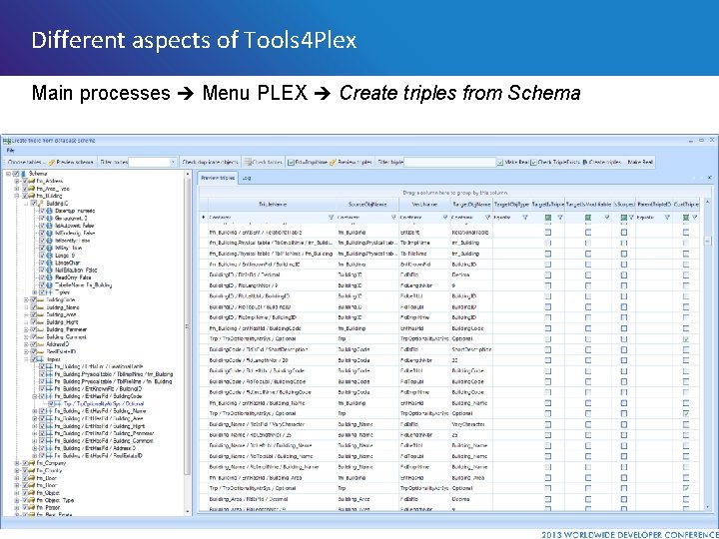Click the triple icon of Trp / TrpOptionalityAtrSys node
This screenshot has height=539, width=719.
59,404
